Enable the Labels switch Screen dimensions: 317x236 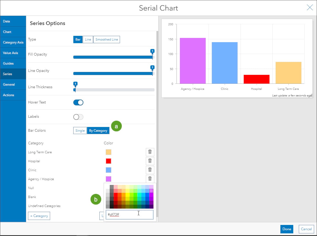78,117
